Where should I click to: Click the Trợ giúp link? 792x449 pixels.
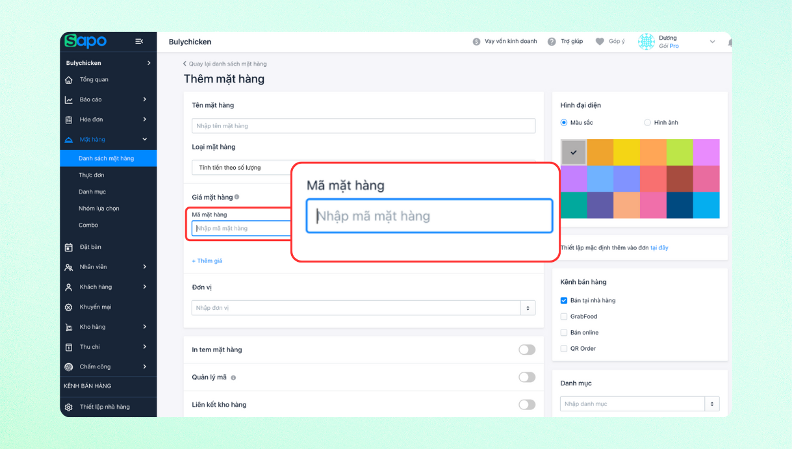click(572, 42)
